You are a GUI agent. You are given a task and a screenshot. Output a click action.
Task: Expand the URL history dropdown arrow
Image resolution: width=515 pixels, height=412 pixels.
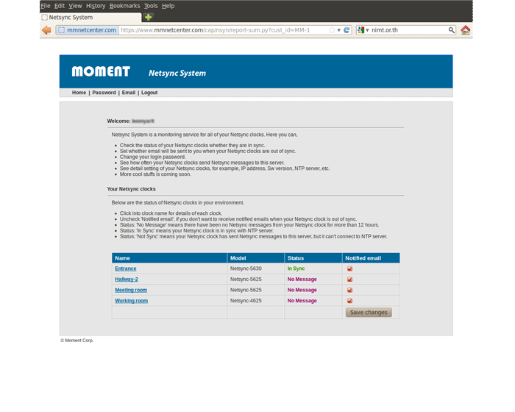339,30
